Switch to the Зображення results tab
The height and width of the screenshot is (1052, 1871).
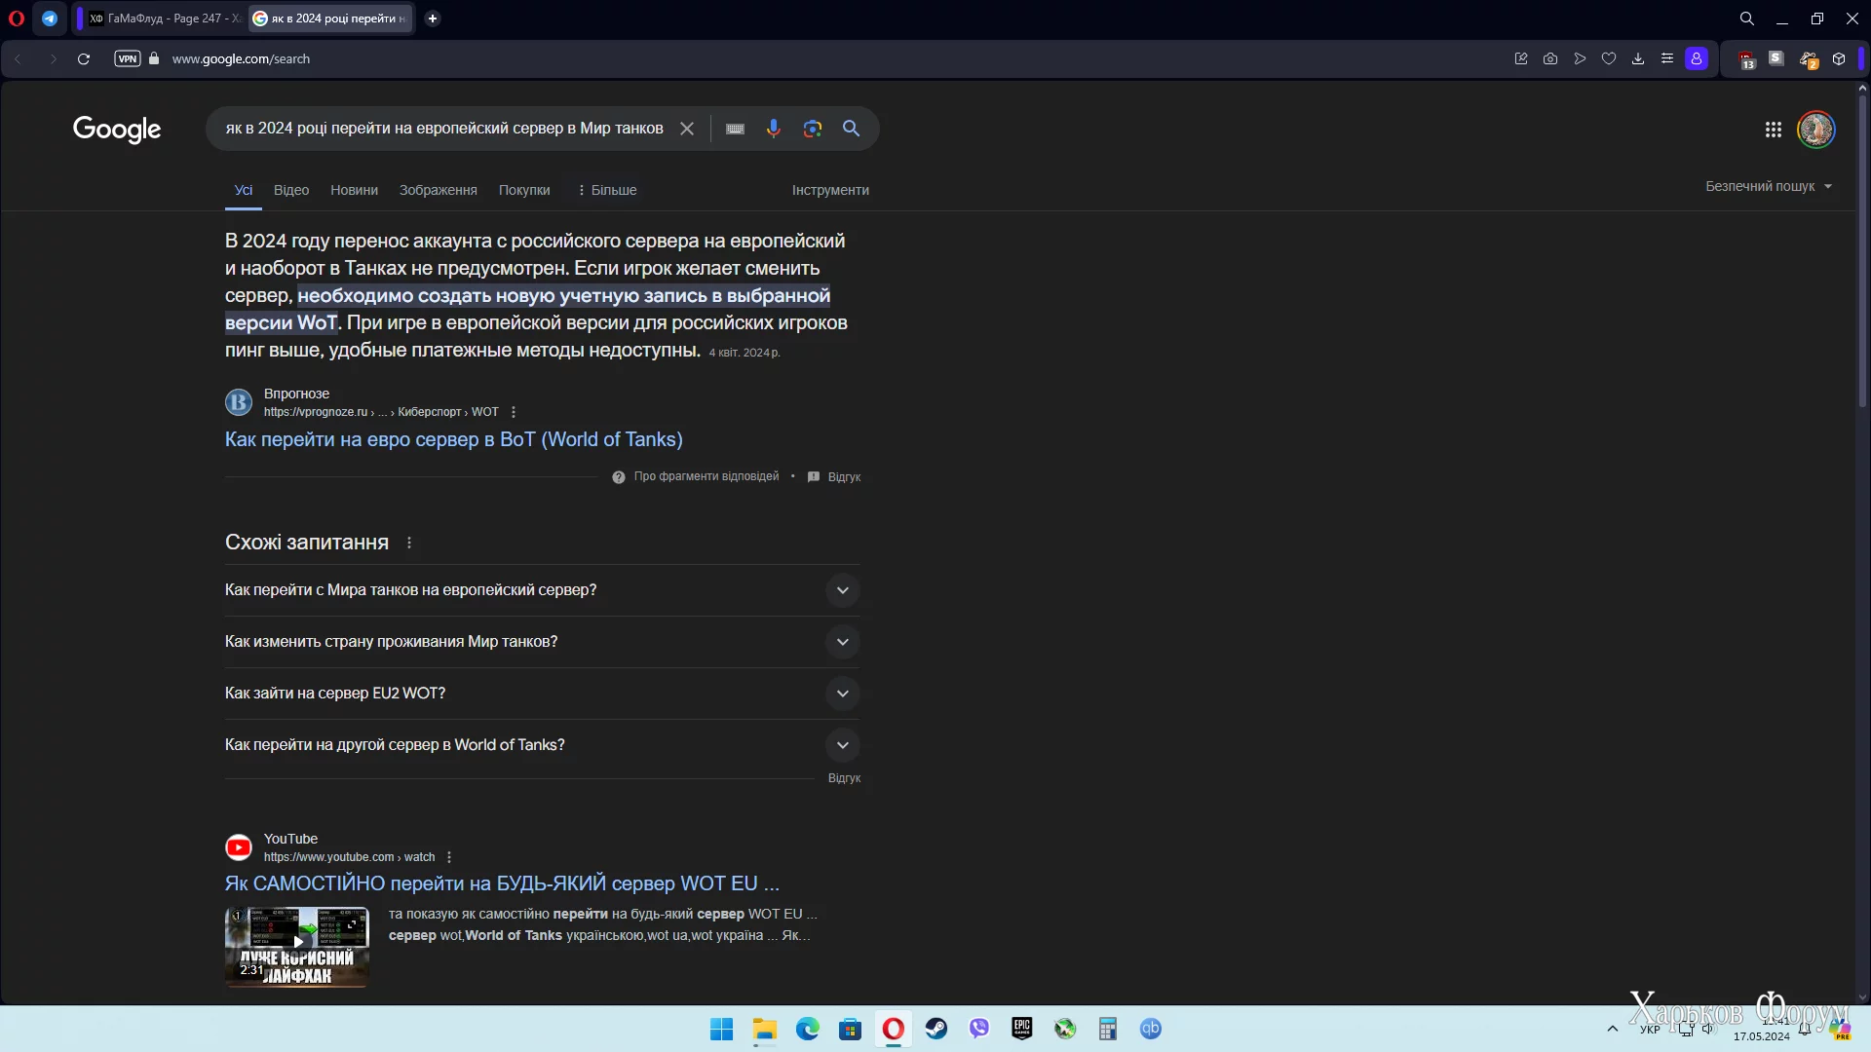tap(438, 190)
